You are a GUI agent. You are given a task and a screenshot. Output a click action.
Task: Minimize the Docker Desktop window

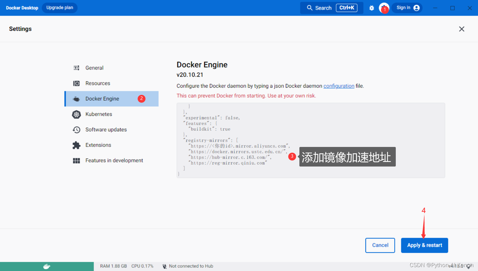point(435,8)
